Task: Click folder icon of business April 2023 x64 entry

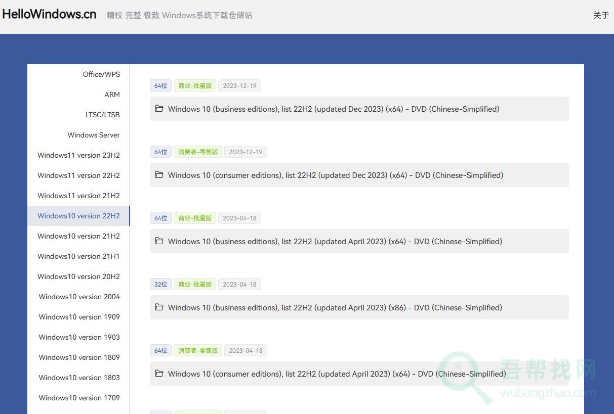Action: coord(159,241)
